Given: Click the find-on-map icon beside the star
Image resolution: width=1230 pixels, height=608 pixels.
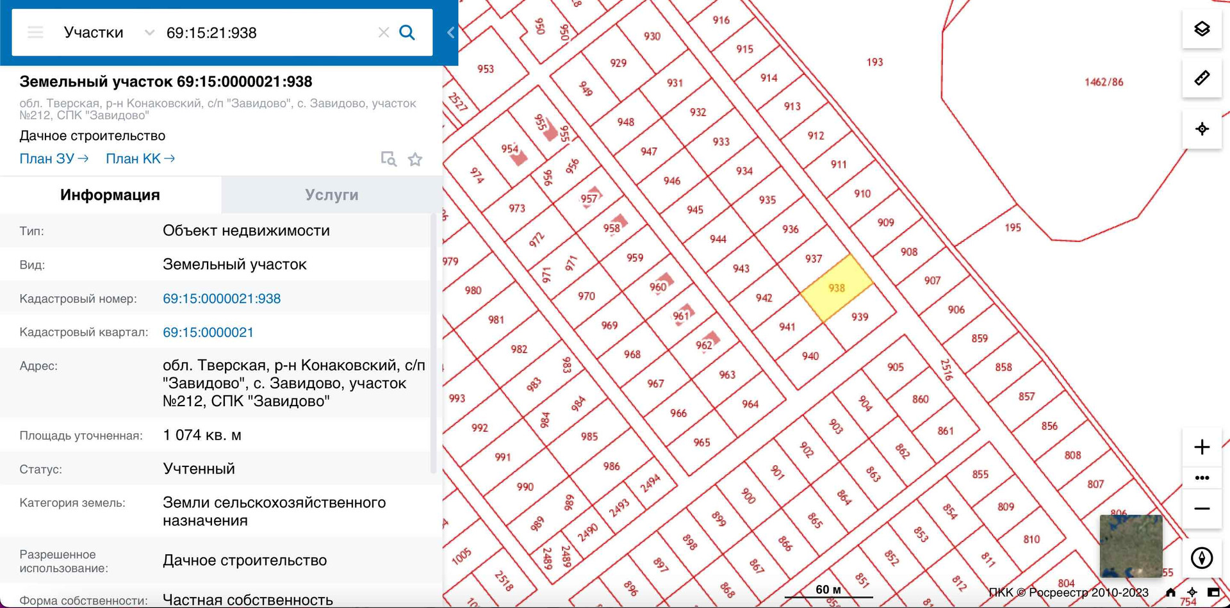Looking at the screenshot, I should (x=388, y=159).
